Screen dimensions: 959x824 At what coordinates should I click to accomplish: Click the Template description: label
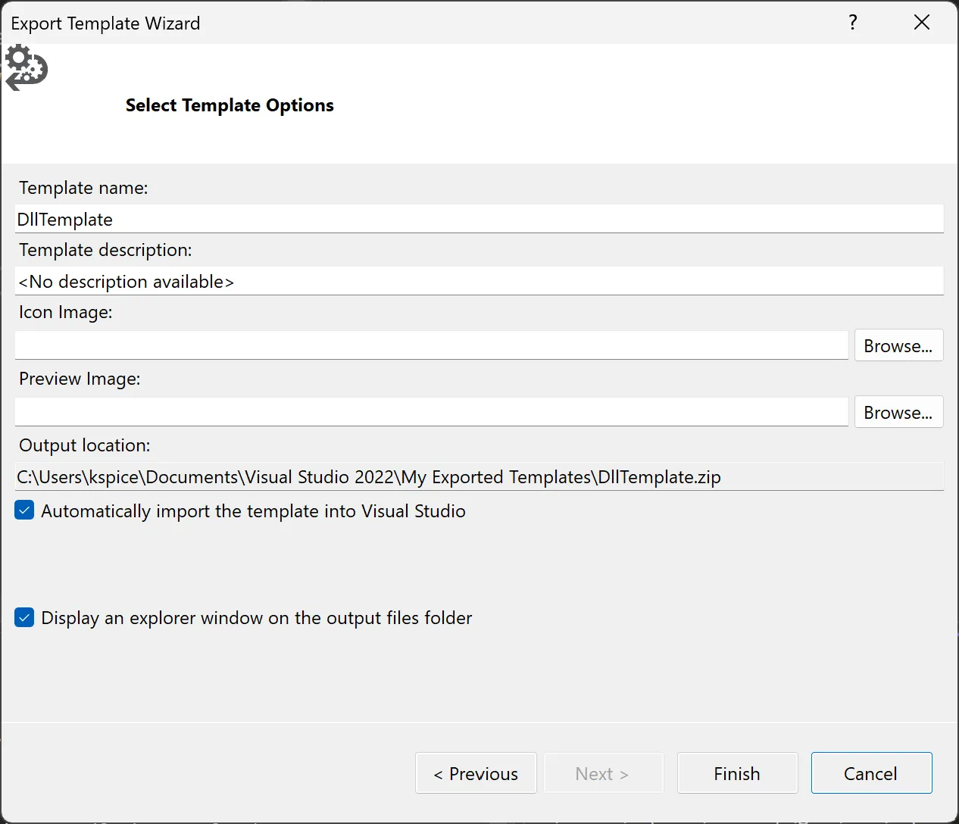105,250
